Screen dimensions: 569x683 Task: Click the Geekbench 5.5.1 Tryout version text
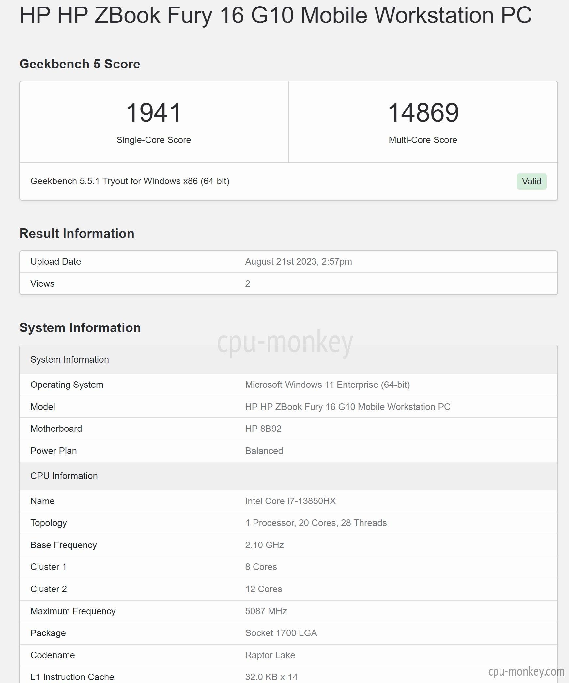pyautogui.click(x=130, y=181)
